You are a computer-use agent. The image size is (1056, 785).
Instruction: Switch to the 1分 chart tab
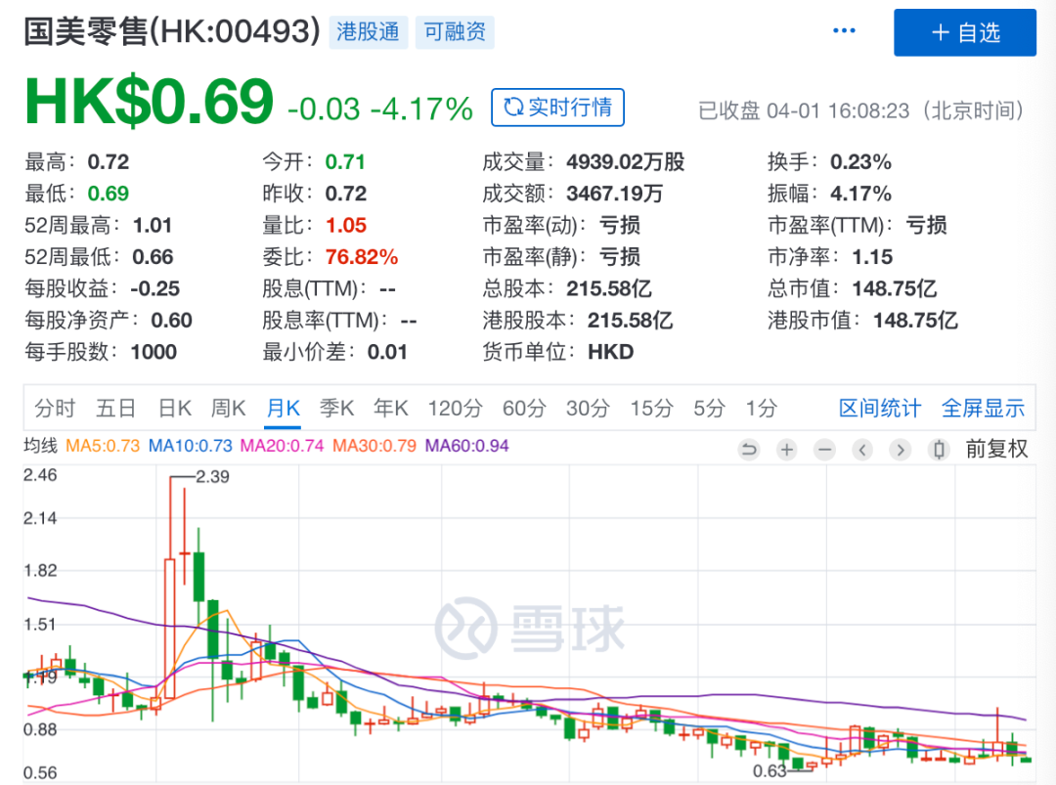click(762, 408)
